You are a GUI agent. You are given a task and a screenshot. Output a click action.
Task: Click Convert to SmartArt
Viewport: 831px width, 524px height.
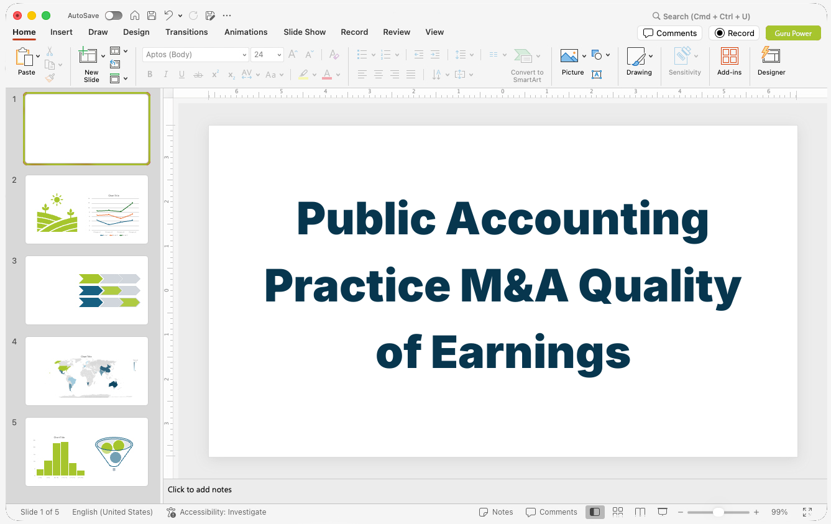[527, 65]
